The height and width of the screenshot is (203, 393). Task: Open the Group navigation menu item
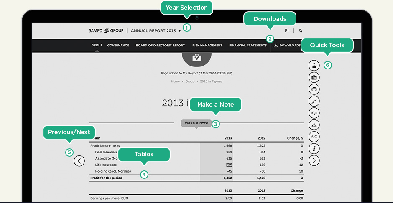pyautogui.click(x=97, y=45)
